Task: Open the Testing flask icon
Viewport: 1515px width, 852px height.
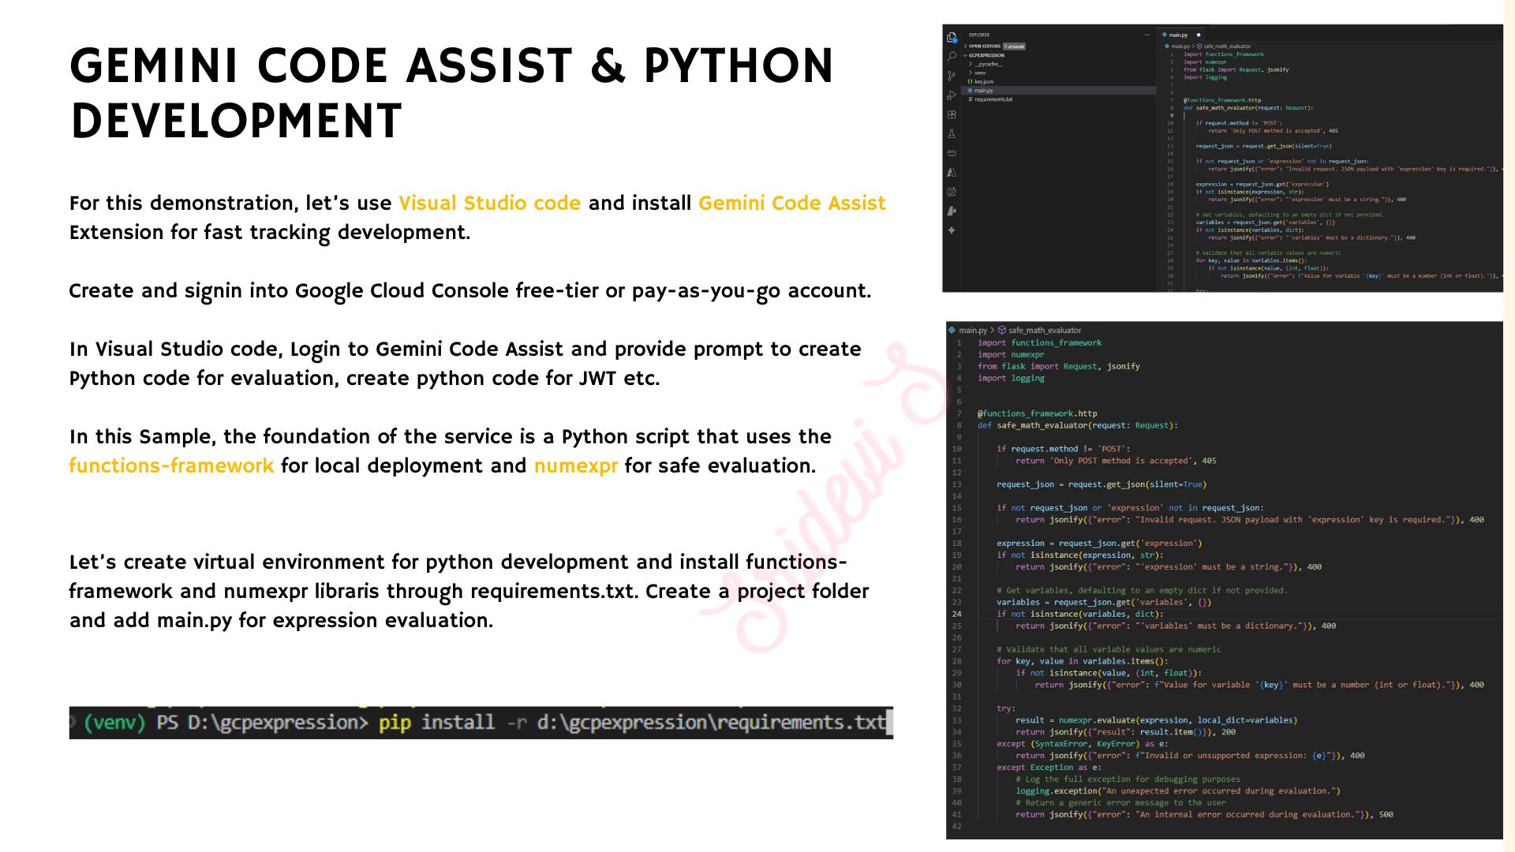Action: [x=952, y=134]
